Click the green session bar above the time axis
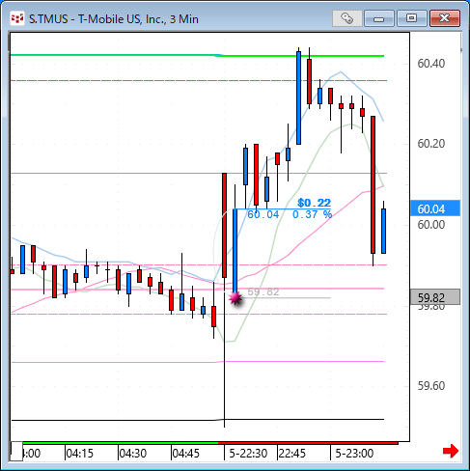 coord(121,443)
